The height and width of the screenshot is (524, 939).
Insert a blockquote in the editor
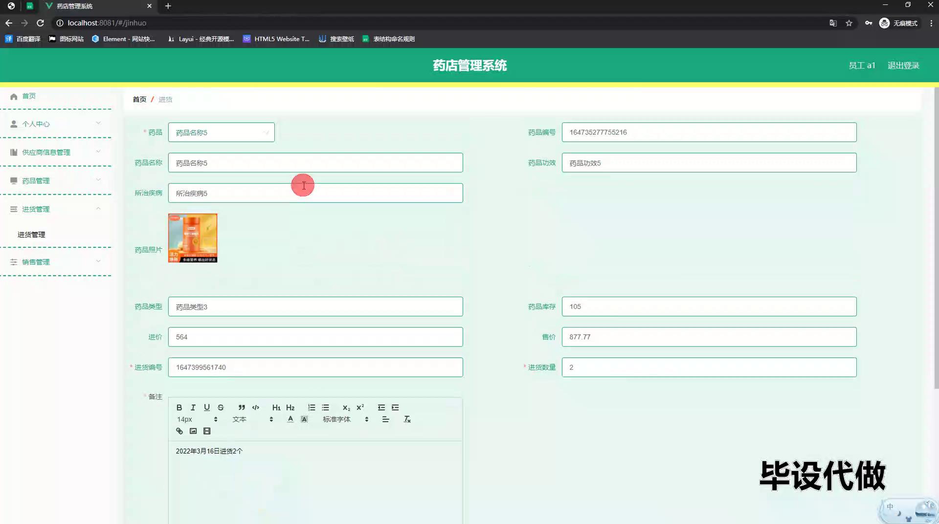(x=242, y=407)
